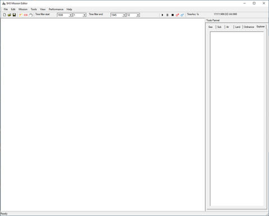
Task: Click the yellow star toolbar icon
Action: [21, 15]
